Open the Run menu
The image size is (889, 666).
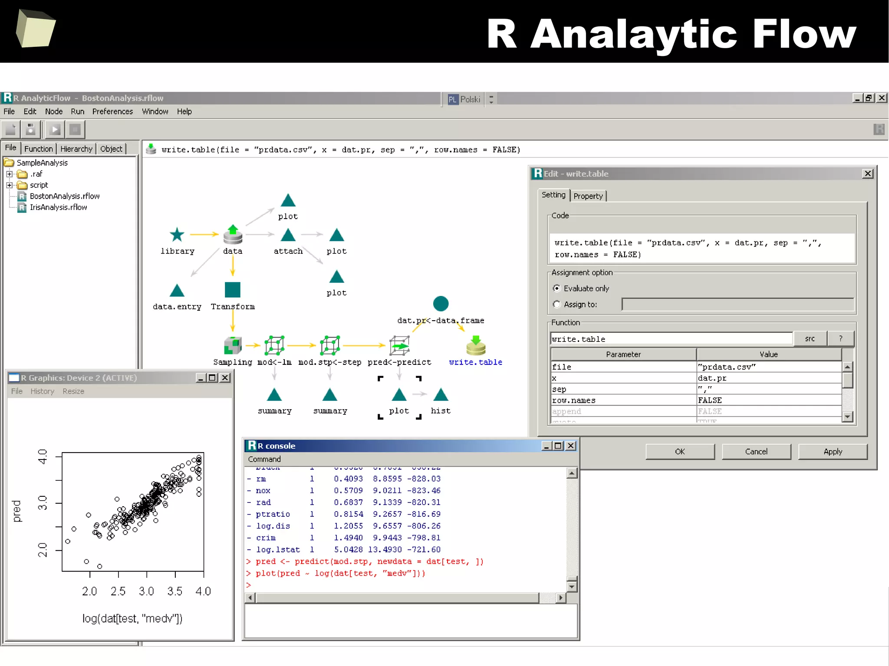(x=78, y=112)
